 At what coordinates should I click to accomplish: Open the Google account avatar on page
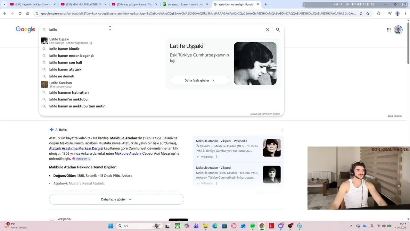398,30
